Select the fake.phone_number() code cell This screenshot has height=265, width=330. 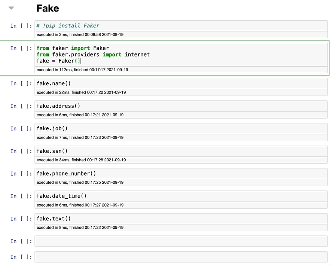click(x=181, y=174)
